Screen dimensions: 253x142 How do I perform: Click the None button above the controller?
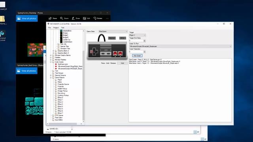tap(112, 38)
